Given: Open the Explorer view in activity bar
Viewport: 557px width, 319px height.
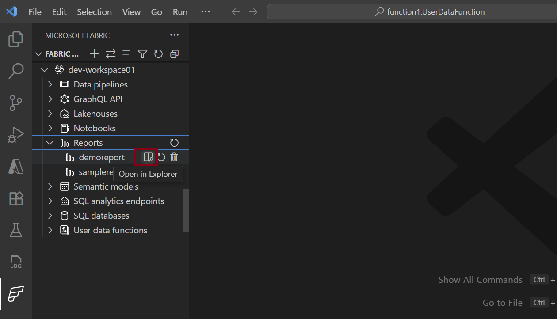Looking at the screenshot, I should click(x=16, y=39).
